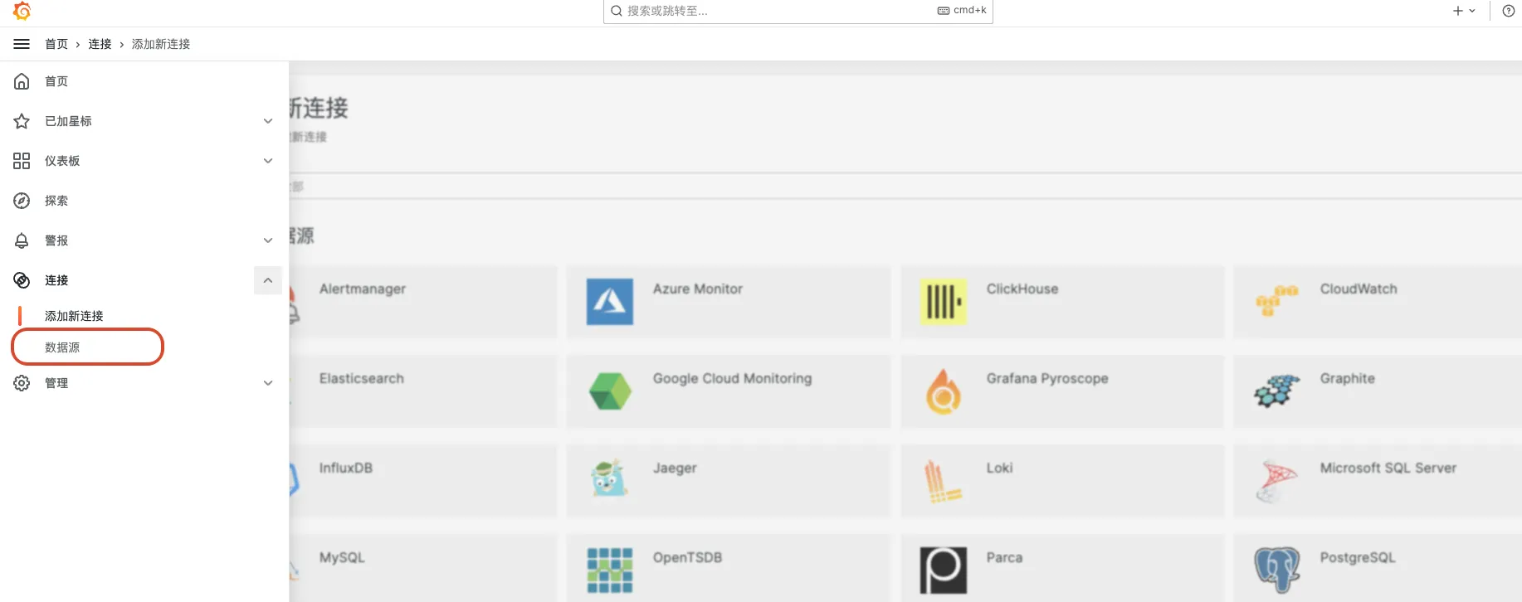Click the Parca card title
Viewport: 1522px width, 602px height.
pos(1004,557)
